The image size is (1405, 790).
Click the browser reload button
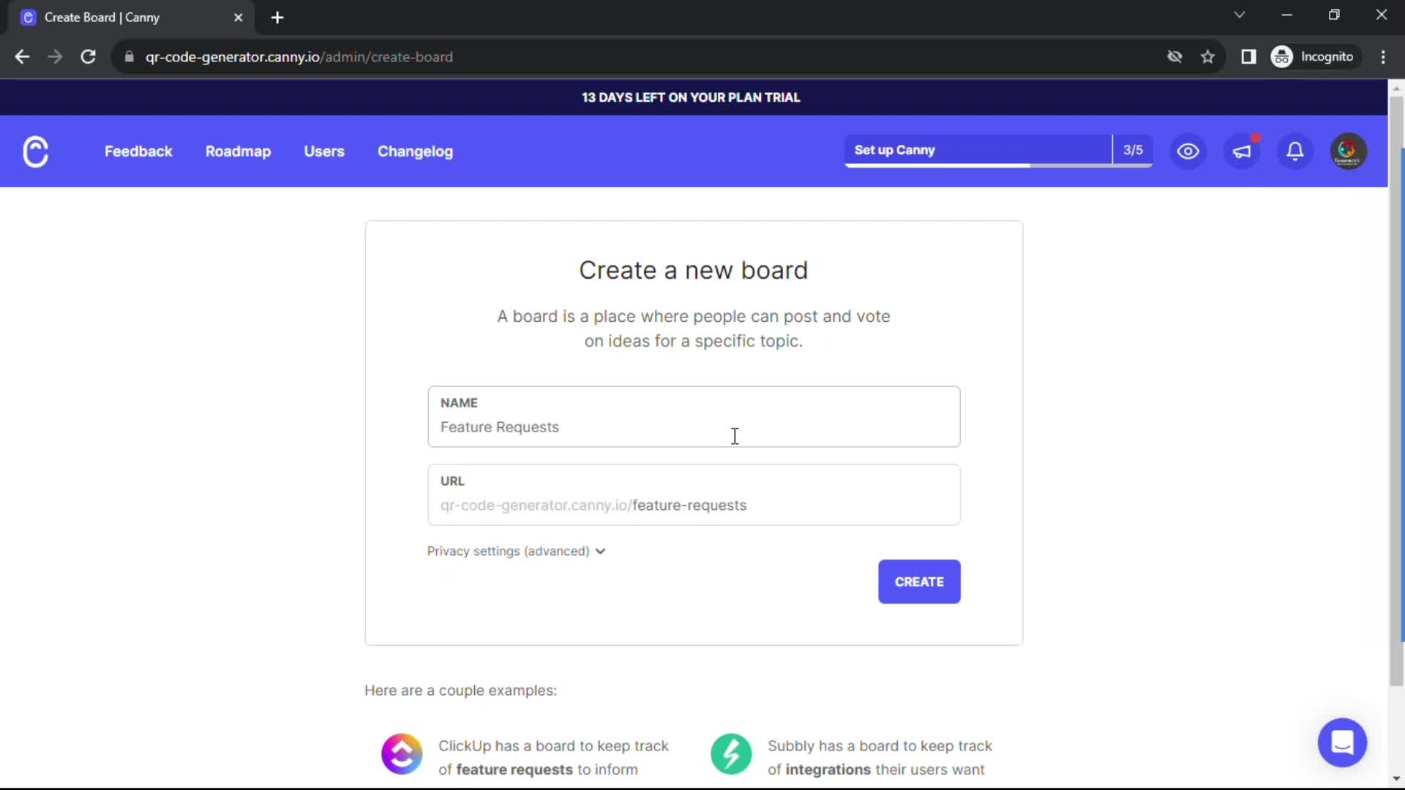coord(88,56)
